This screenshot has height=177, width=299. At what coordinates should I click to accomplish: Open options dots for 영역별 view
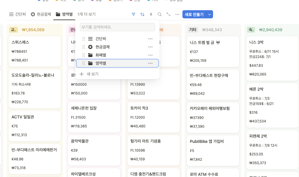[x=150, y=63]
